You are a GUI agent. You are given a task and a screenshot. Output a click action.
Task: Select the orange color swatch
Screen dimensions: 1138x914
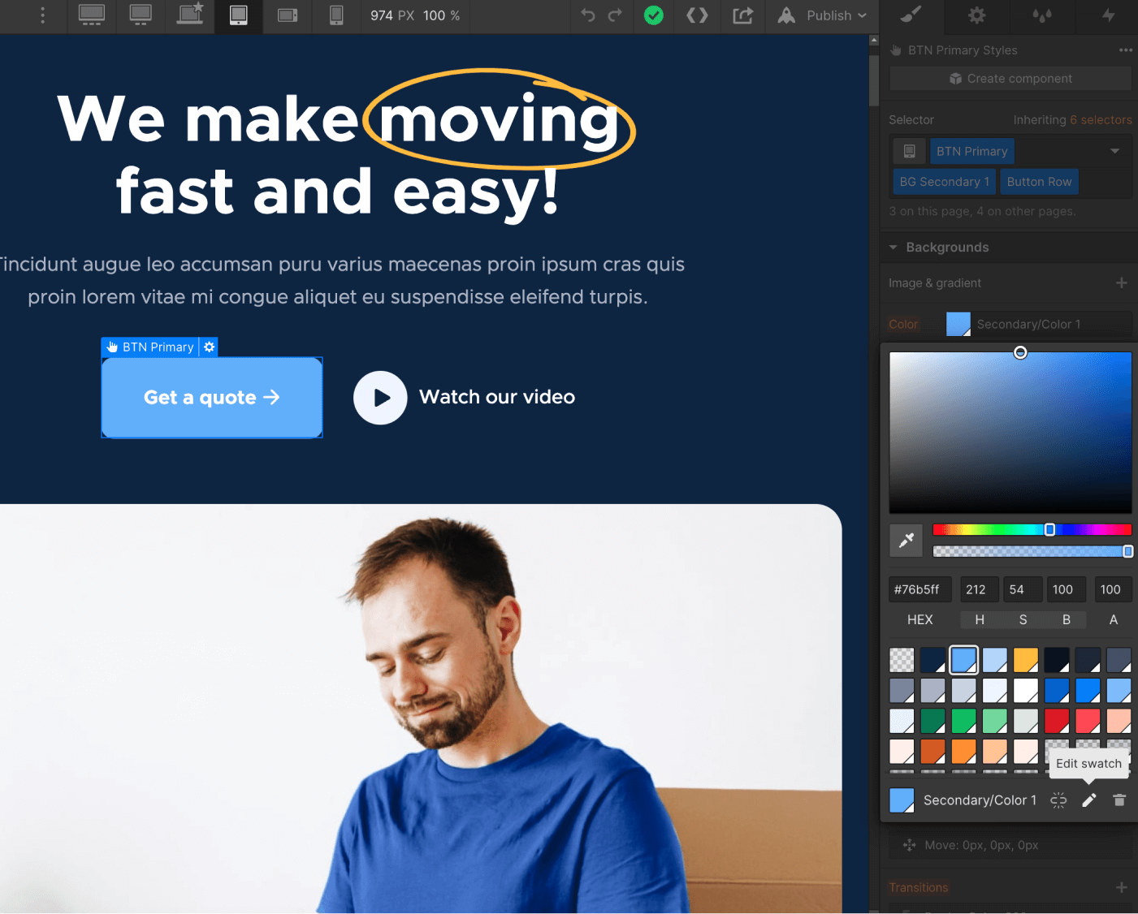[x=1026, y=660]
